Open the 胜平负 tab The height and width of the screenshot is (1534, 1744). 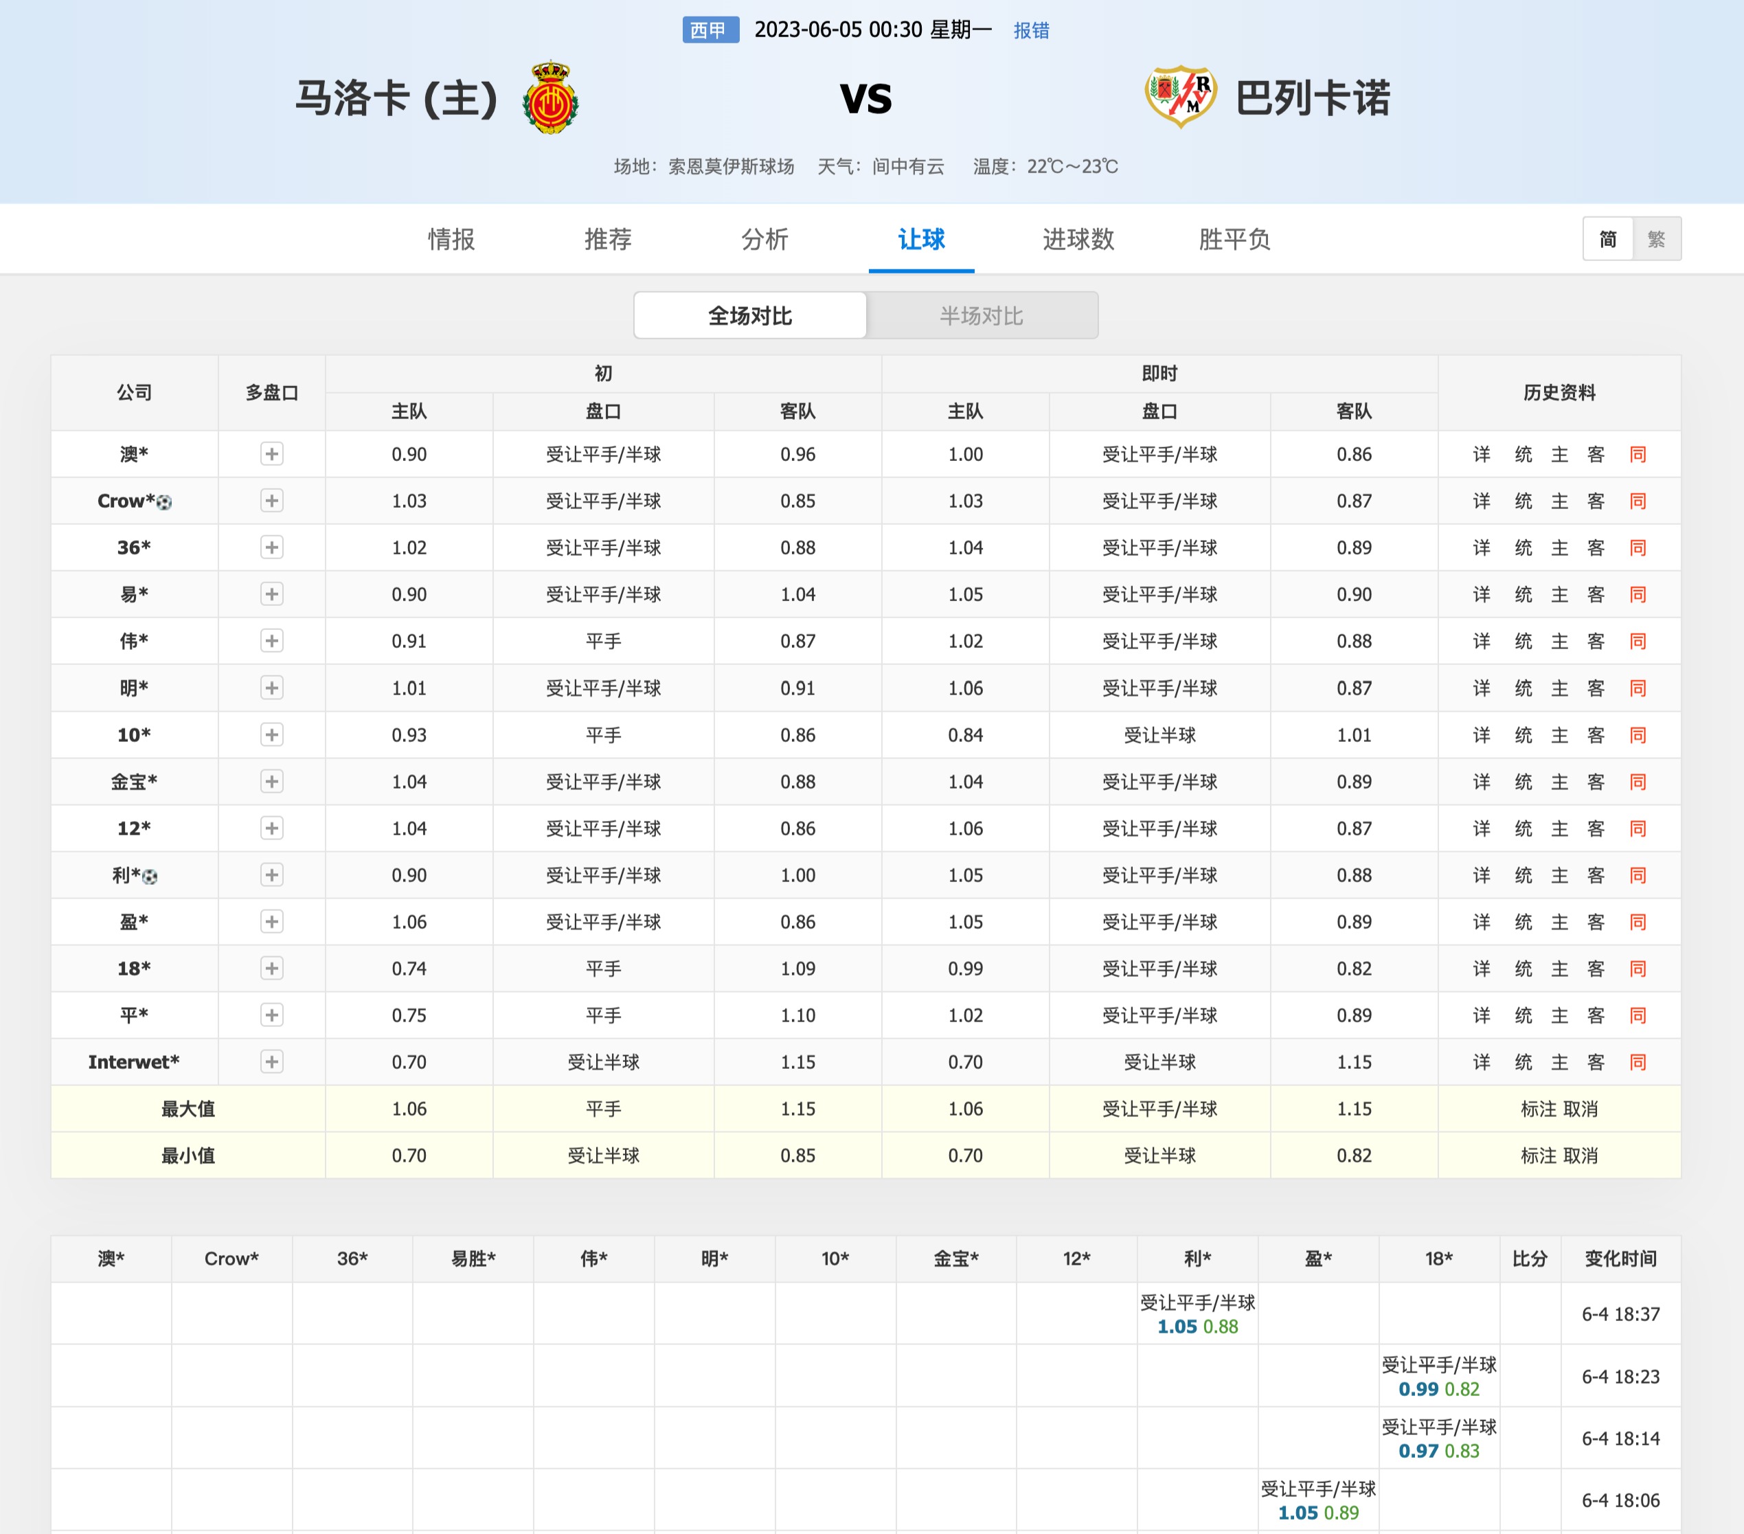click(1234, 239)
